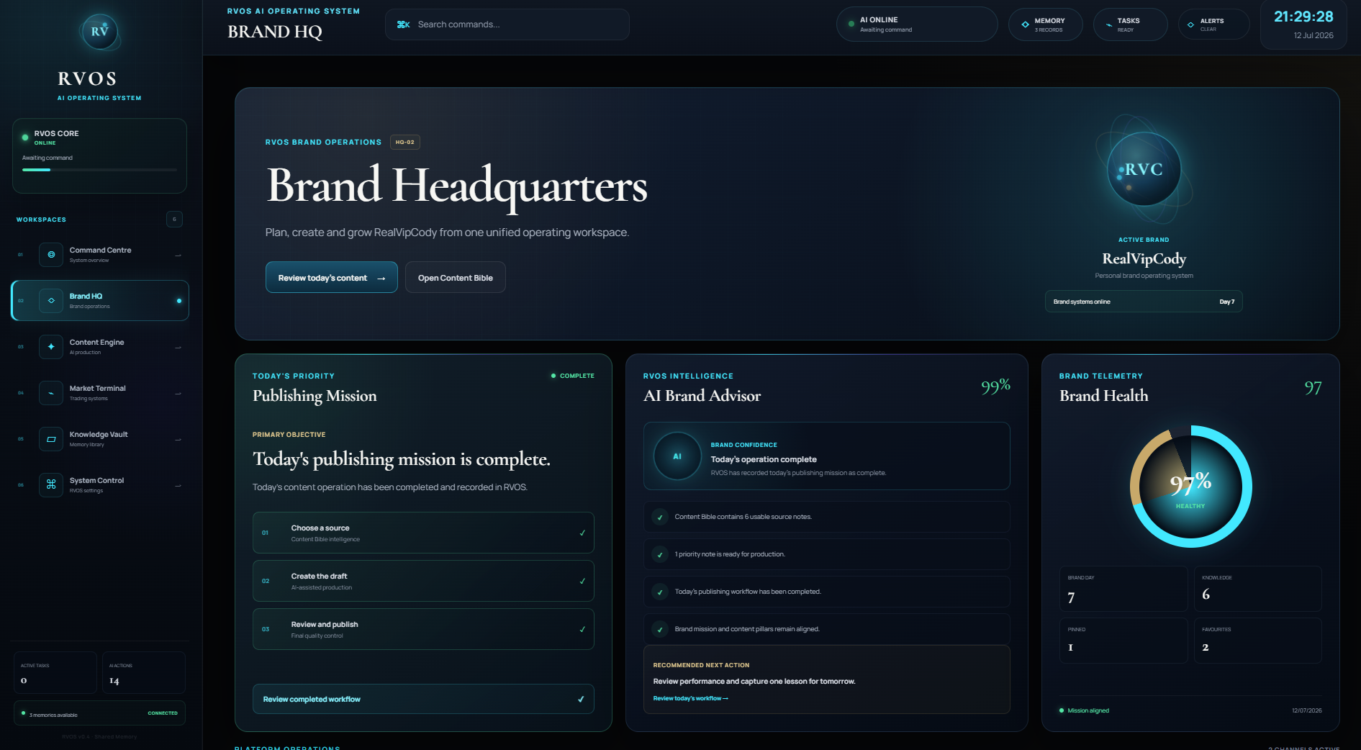Image resolution: width=1361 pixels, height=750 pixels.
Task: Click Review completed workflow button
Action: (x=423, y=699)
